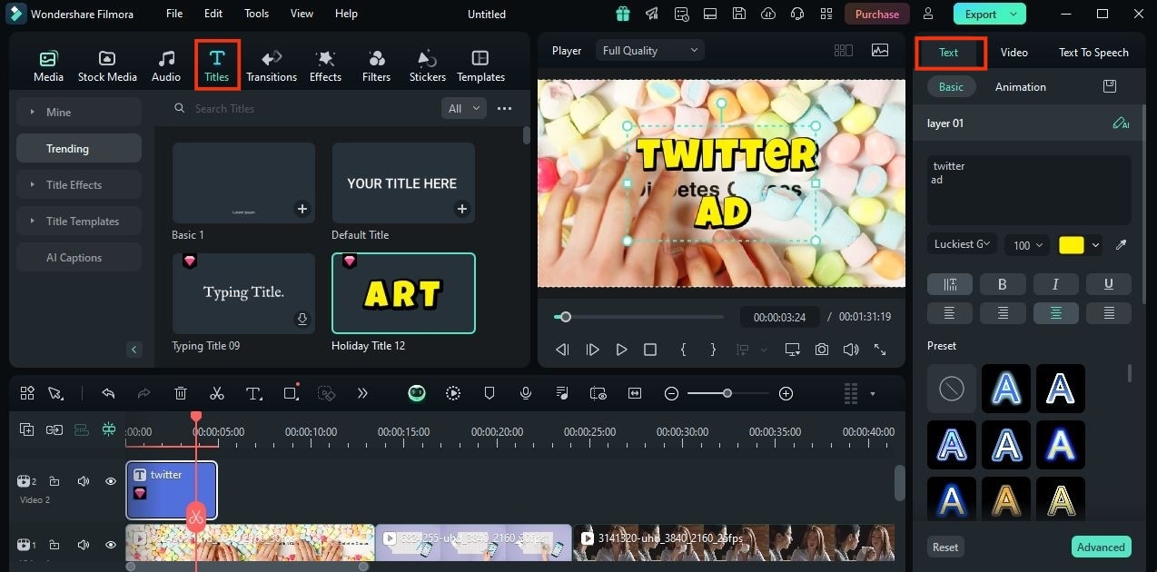Click the microphone voiceover icon

tap(525, 393)
